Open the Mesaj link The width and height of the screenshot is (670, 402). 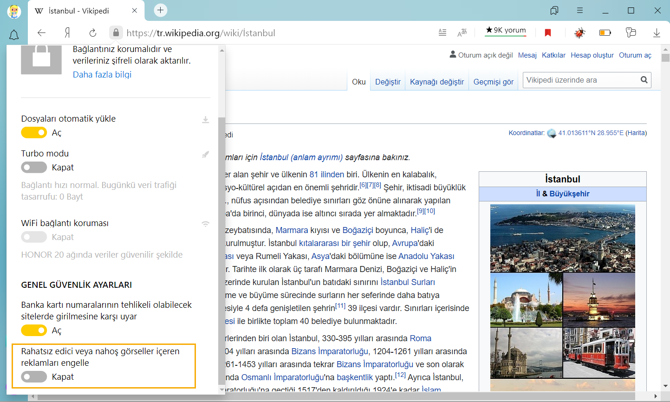point(527,55)
